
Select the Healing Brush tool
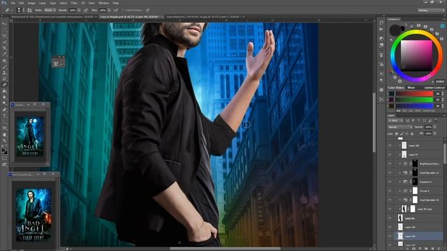pyautogui.click(x=4, y=61)
